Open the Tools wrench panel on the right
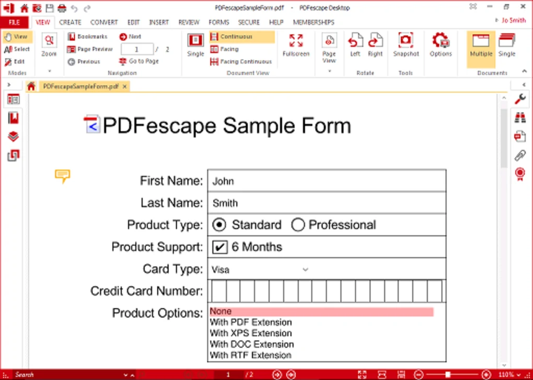 520,98
